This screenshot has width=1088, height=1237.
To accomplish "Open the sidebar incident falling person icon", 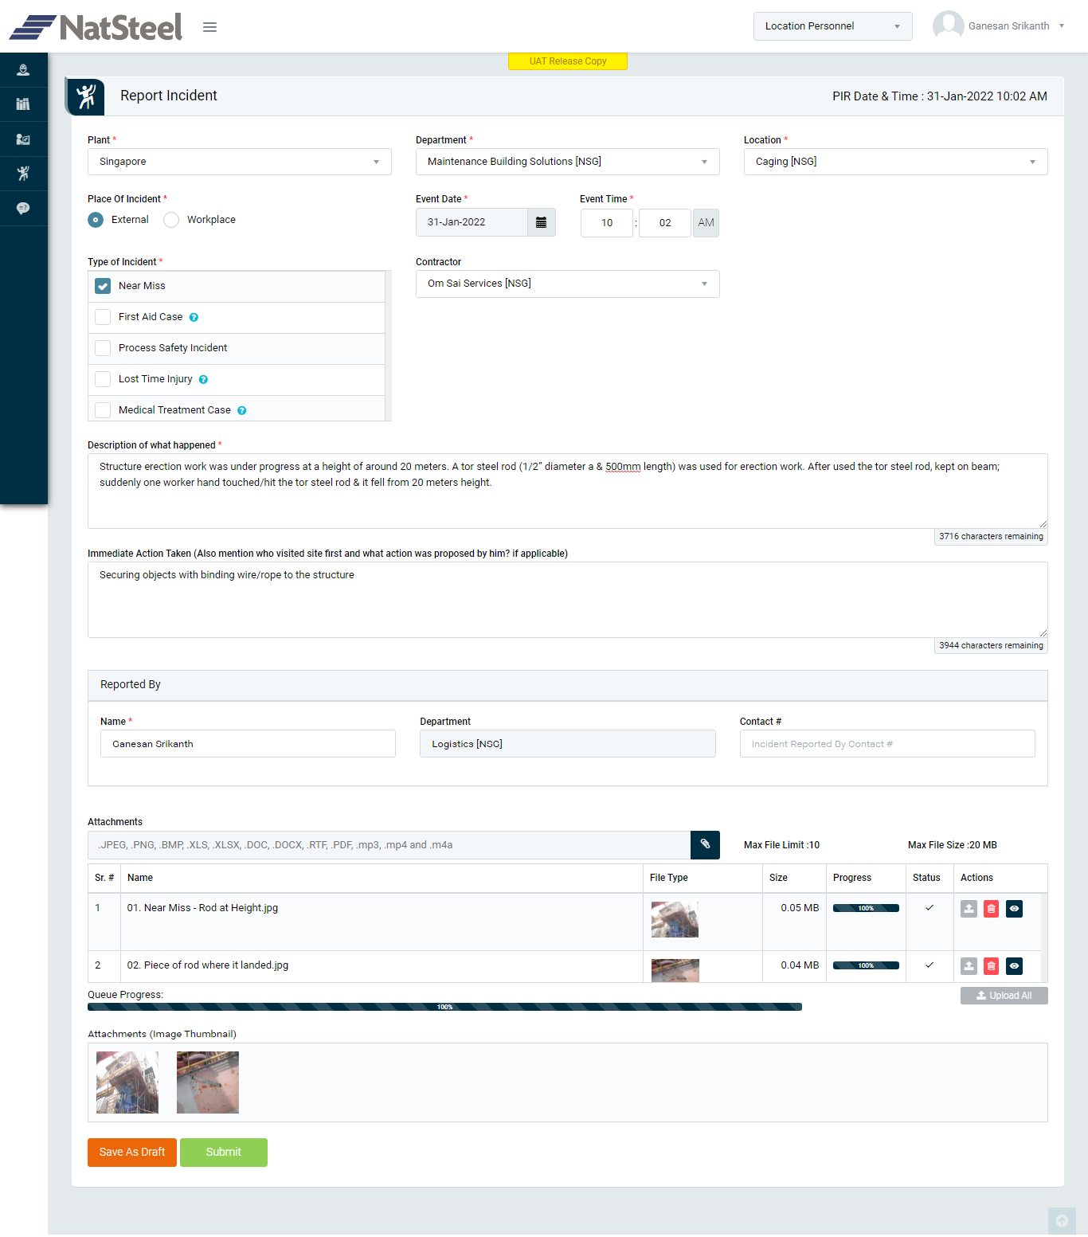I will pos(23,174).
